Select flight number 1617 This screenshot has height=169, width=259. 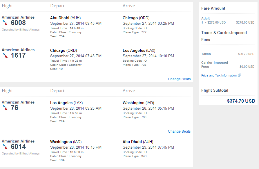tap(18, 55)
